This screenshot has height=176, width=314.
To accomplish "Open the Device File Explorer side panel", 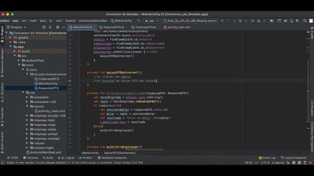I will pyautogui.click(x=312, y=137).
